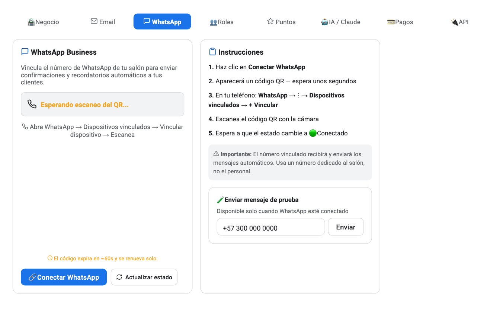The image size is (503, 318).
Task: Select the API tab
Action: (x=460, y=22)
